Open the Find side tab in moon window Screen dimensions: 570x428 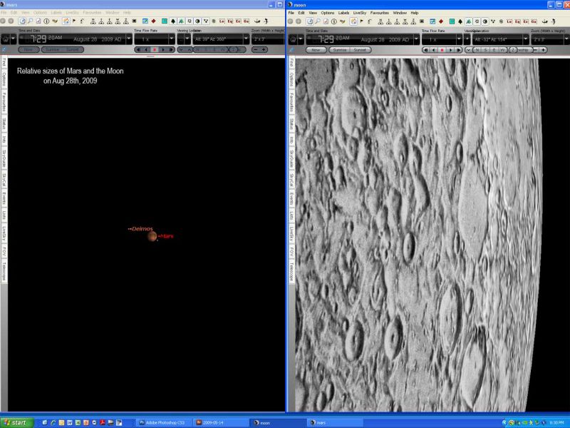point(291,63)
